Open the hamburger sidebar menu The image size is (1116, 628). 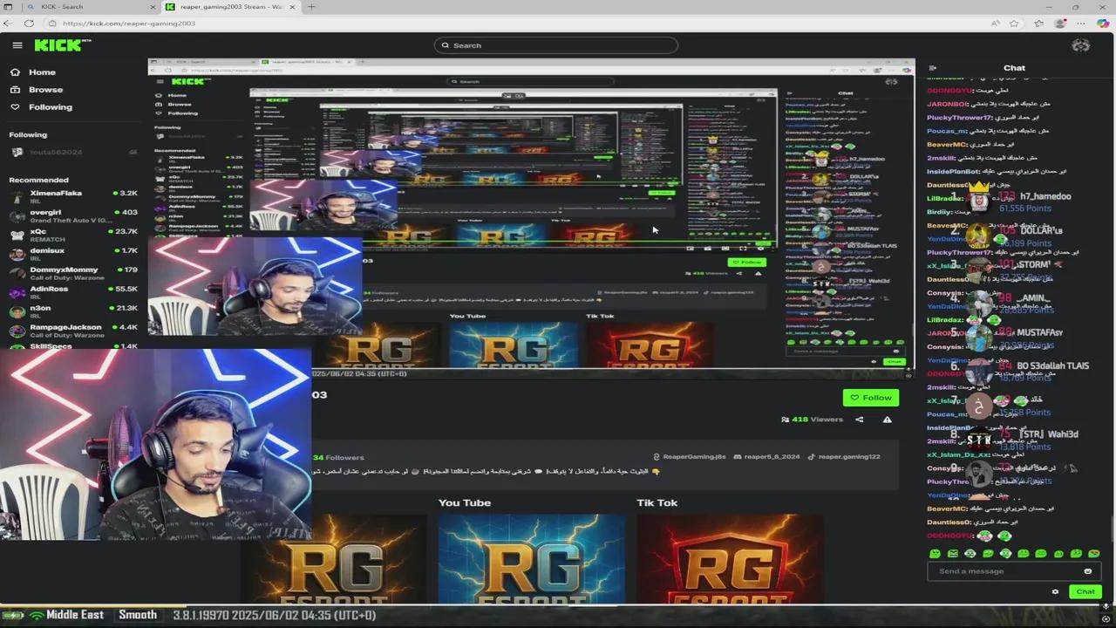(17, 45)
